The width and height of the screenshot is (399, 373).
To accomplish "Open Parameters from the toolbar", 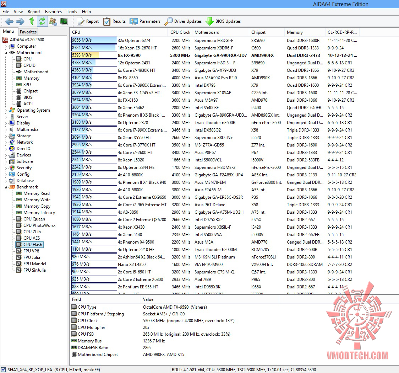I will [145, 21].
